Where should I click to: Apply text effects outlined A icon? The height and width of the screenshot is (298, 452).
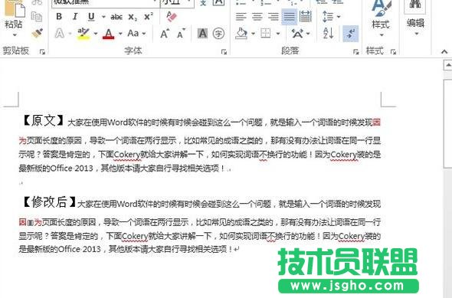[x=60, y=34]
